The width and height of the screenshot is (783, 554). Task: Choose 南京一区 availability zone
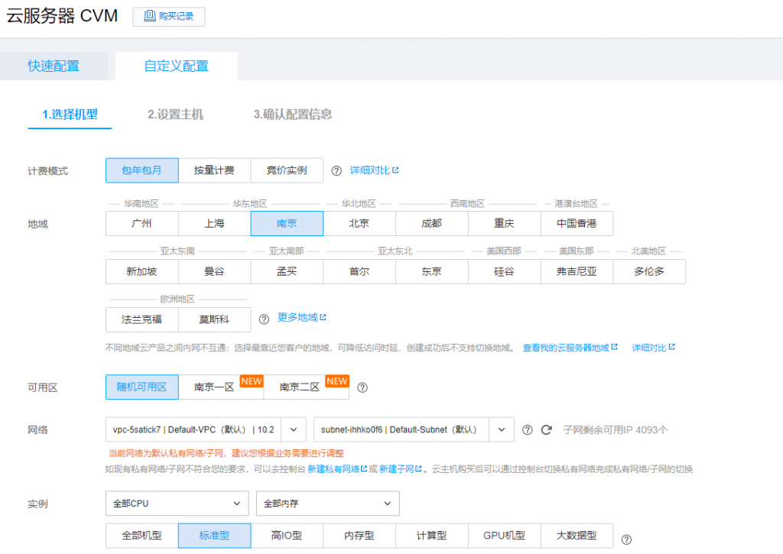(x=221, y=387)
